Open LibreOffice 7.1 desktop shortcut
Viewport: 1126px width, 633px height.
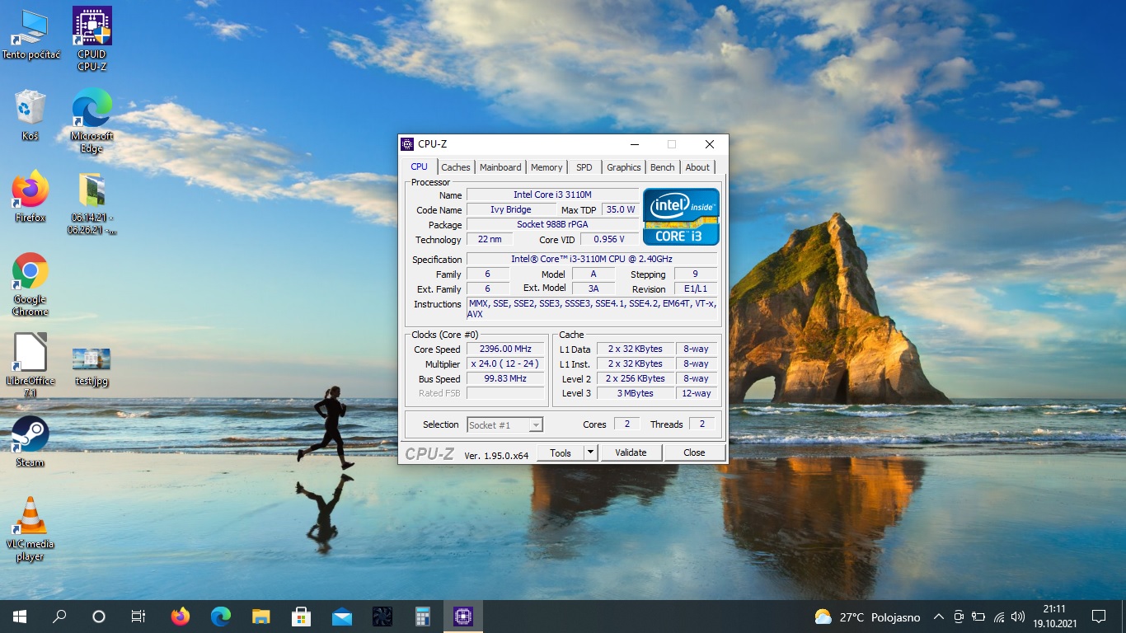[x=30, y=354]
